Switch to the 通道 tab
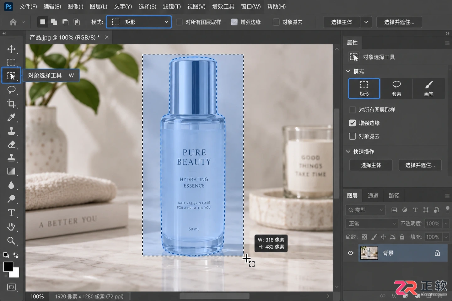452x301 pixels. [x=373, y=196]
